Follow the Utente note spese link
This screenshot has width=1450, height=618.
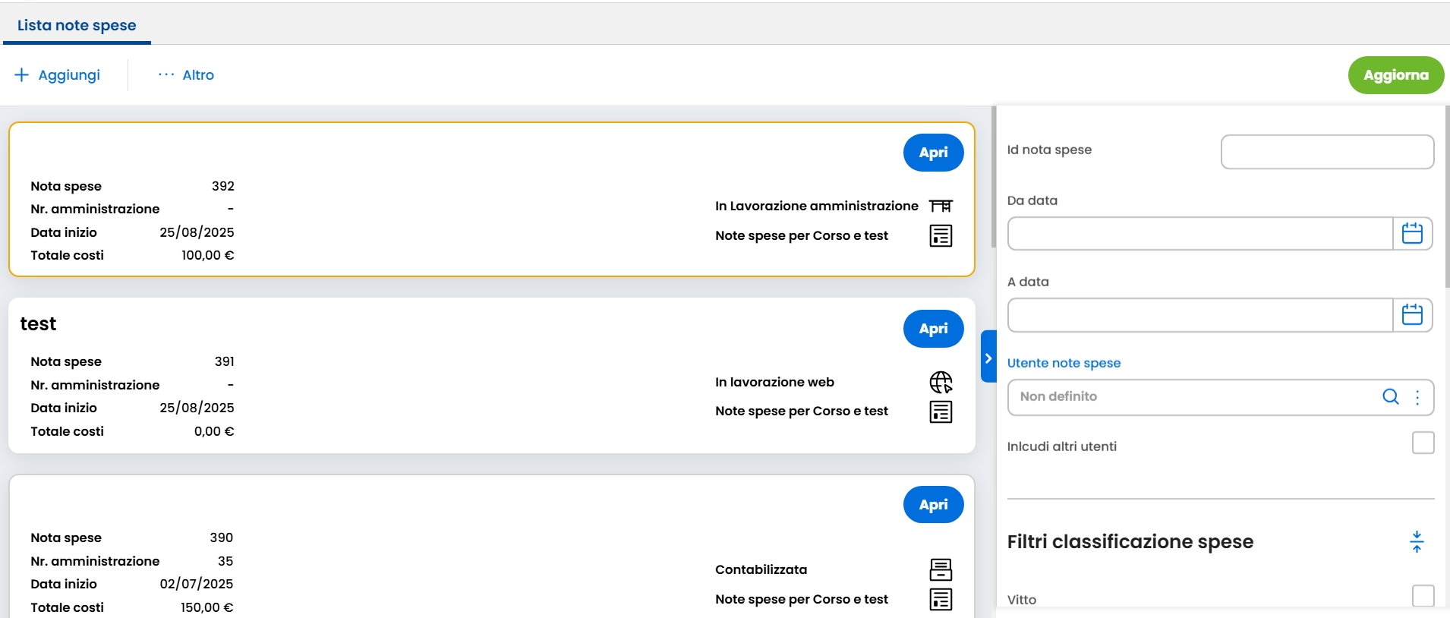(x=1064, y=363)
